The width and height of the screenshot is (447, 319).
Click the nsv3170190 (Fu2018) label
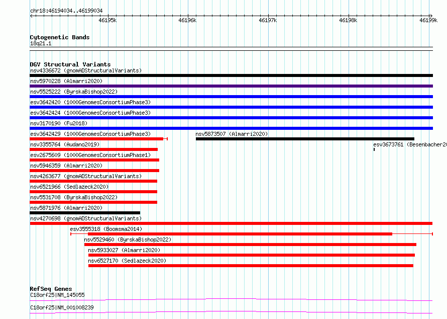click(59, 123)
